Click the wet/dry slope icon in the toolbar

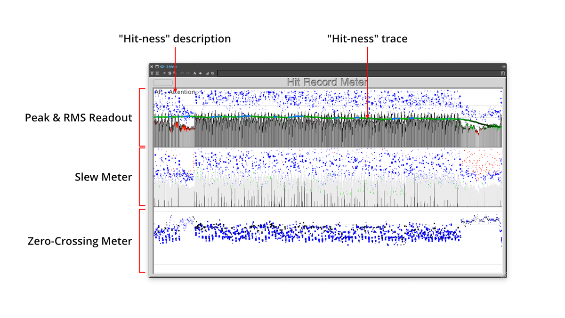(x=208, y=73)
